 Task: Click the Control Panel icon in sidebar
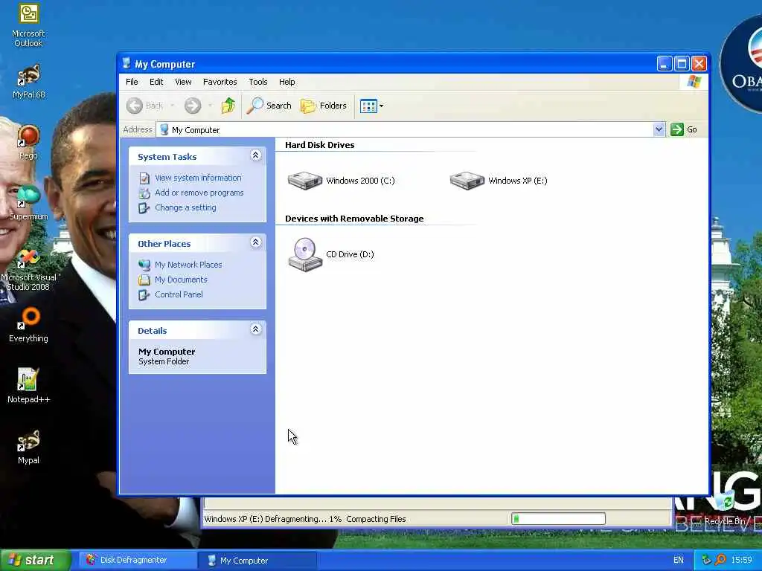click(144, 294)
